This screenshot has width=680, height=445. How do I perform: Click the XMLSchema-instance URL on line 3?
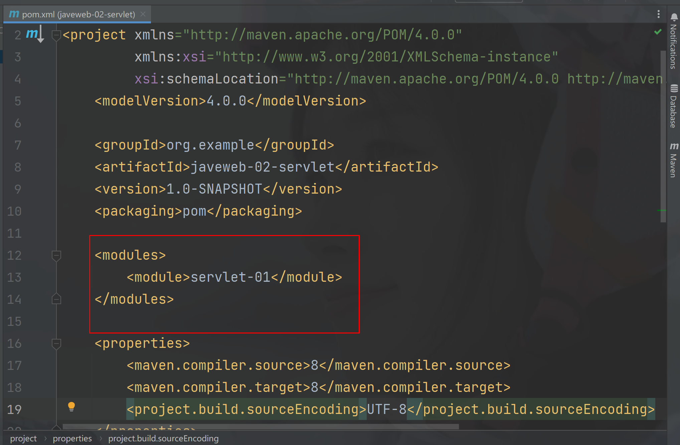386,57
